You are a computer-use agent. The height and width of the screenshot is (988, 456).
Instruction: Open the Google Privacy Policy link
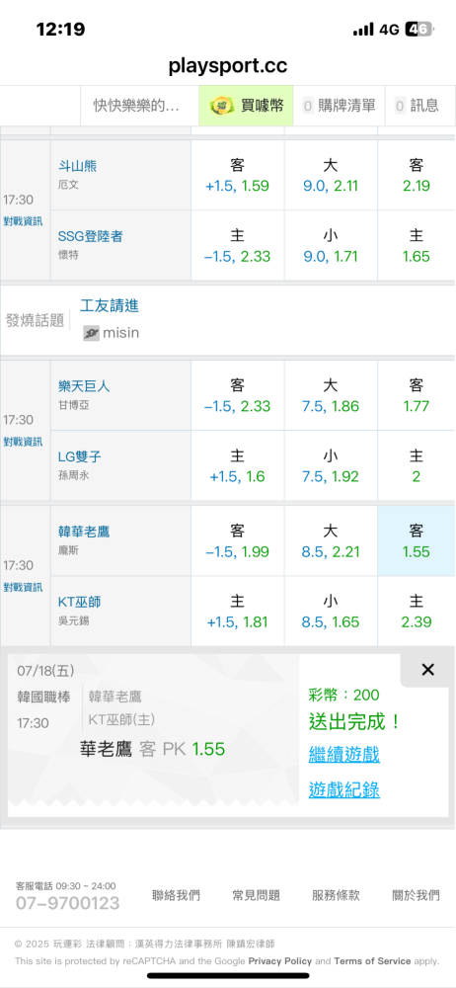coord(279,961)
